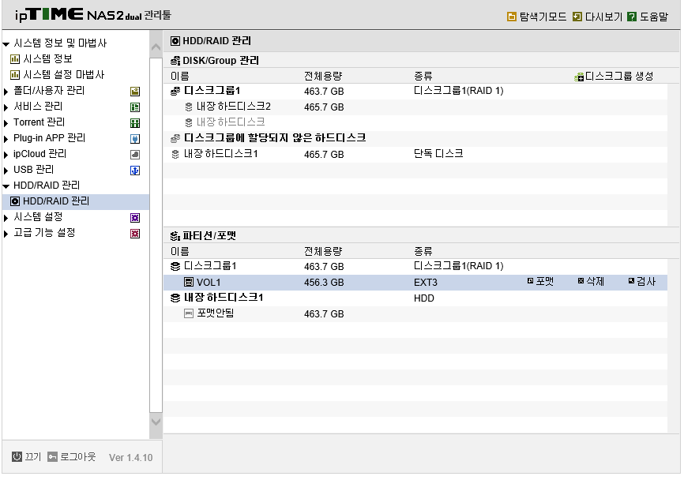Select the 포맷안됨 partition row
The height and width of the screenshot is (480, 684).
click(415, 313)
